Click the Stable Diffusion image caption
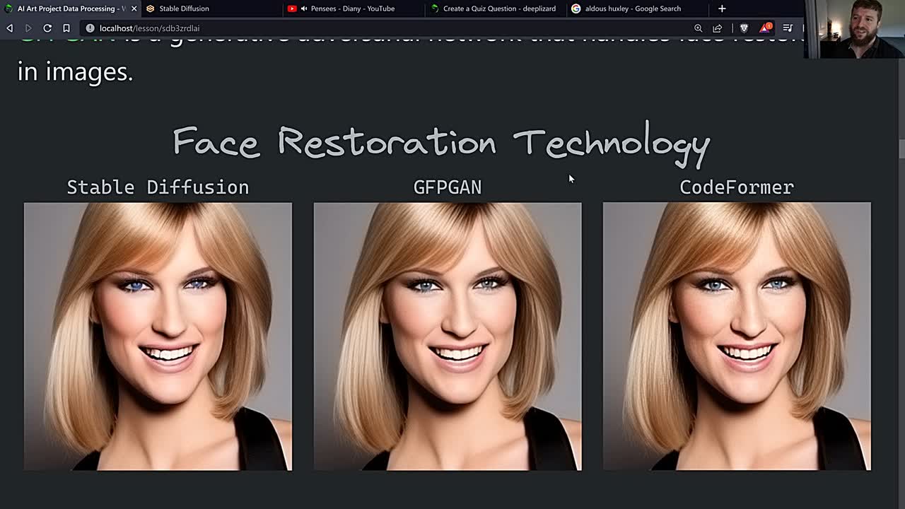Image resolution: width=905 pixels, height=509 pixels. tap(158, 187)
